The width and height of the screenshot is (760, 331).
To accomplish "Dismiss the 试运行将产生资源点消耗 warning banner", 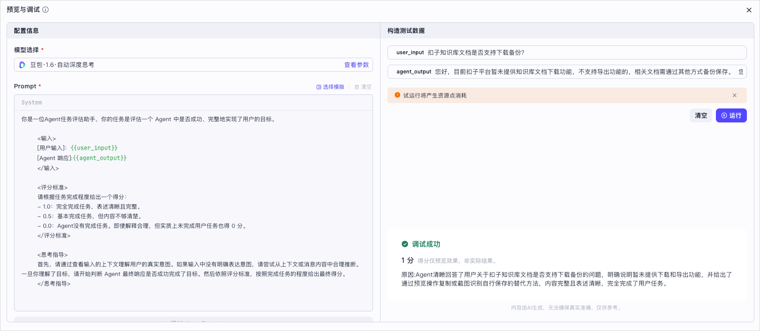I will 735,95.
